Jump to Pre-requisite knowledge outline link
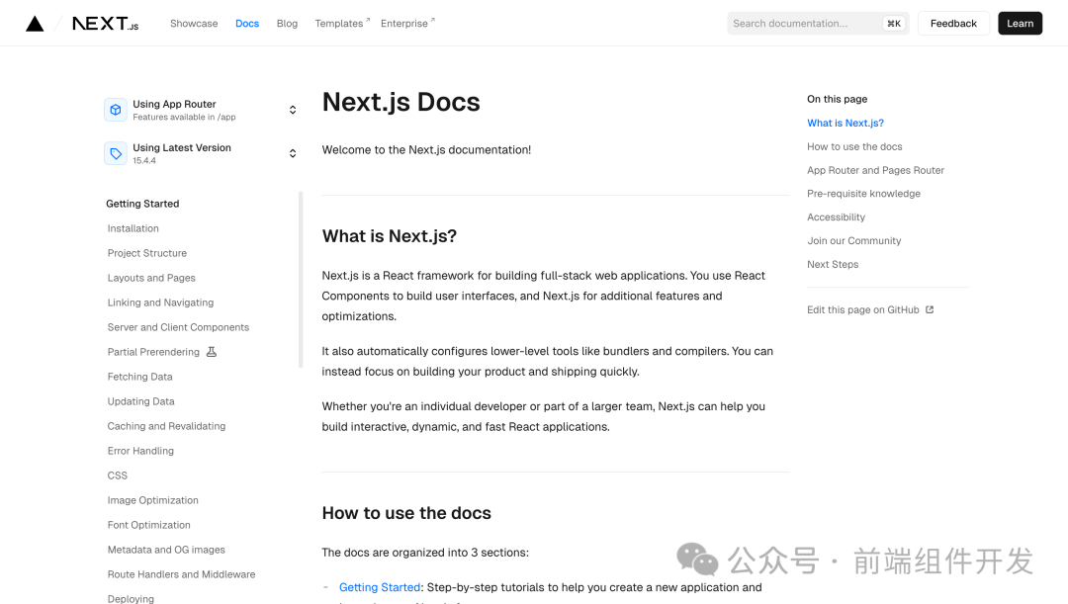1068x604 pixels. (863, 194)
